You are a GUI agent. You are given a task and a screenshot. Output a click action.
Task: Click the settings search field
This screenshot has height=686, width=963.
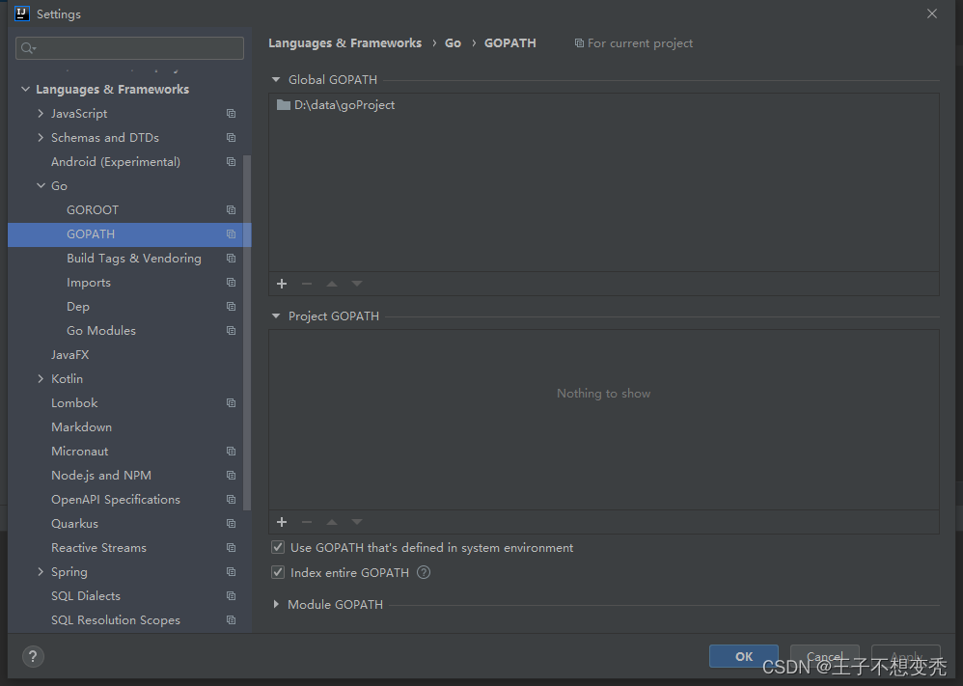coord(129,48)
